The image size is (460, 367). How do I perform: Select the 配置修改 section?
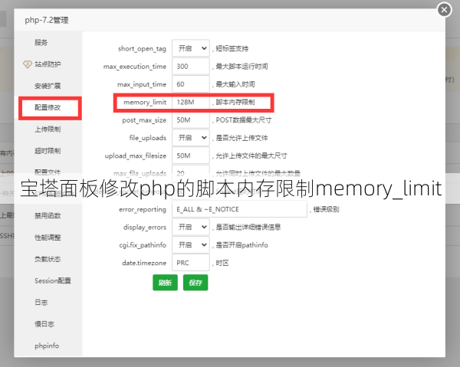pyautogui.click(x=48, y=107)
